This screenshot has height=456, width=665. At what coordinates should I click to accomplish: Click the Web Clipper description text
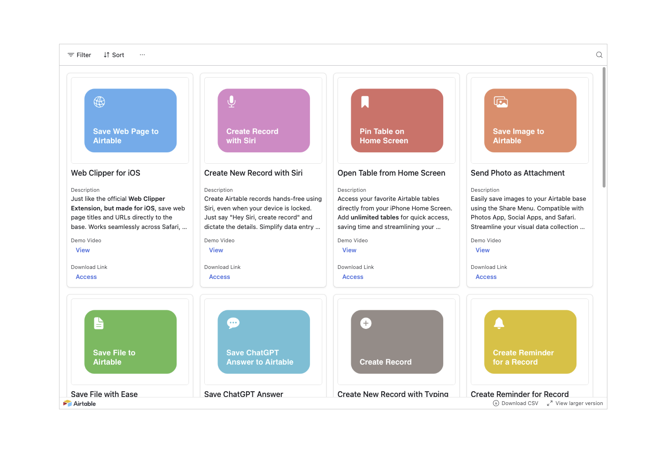click(129, 213)
